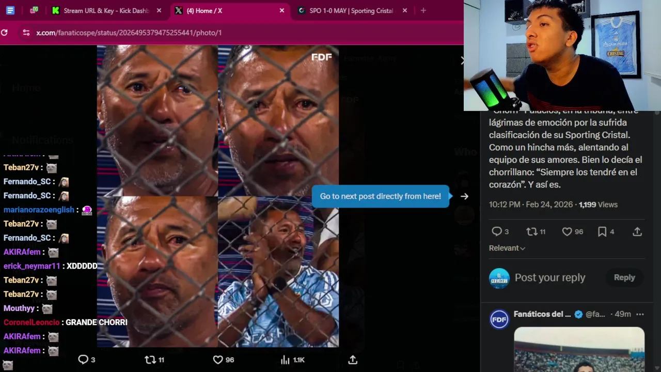Click the Post your reply field
661x372 pixels.
click(x=550, y=277)
